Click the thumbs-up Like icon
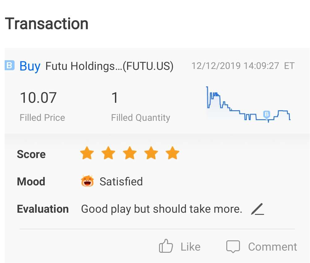 click(x=166, y=247)
